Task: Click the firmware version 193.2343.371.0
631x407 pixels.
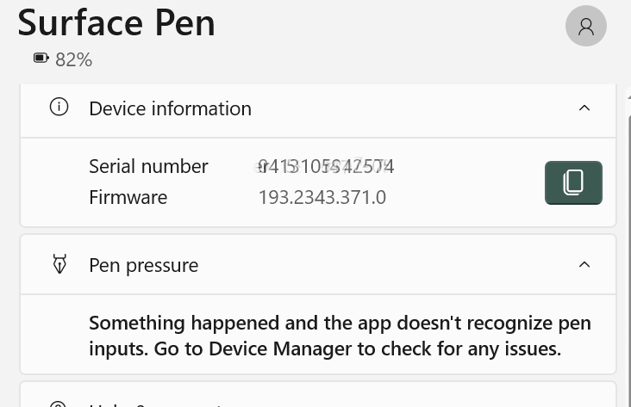Action: [x=322, y=197]
